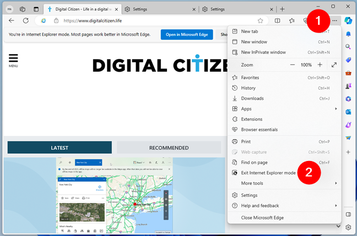This screenshot has height=236, width=357.
Task: Go back using the back arrow
Action: tap(12, 20)
